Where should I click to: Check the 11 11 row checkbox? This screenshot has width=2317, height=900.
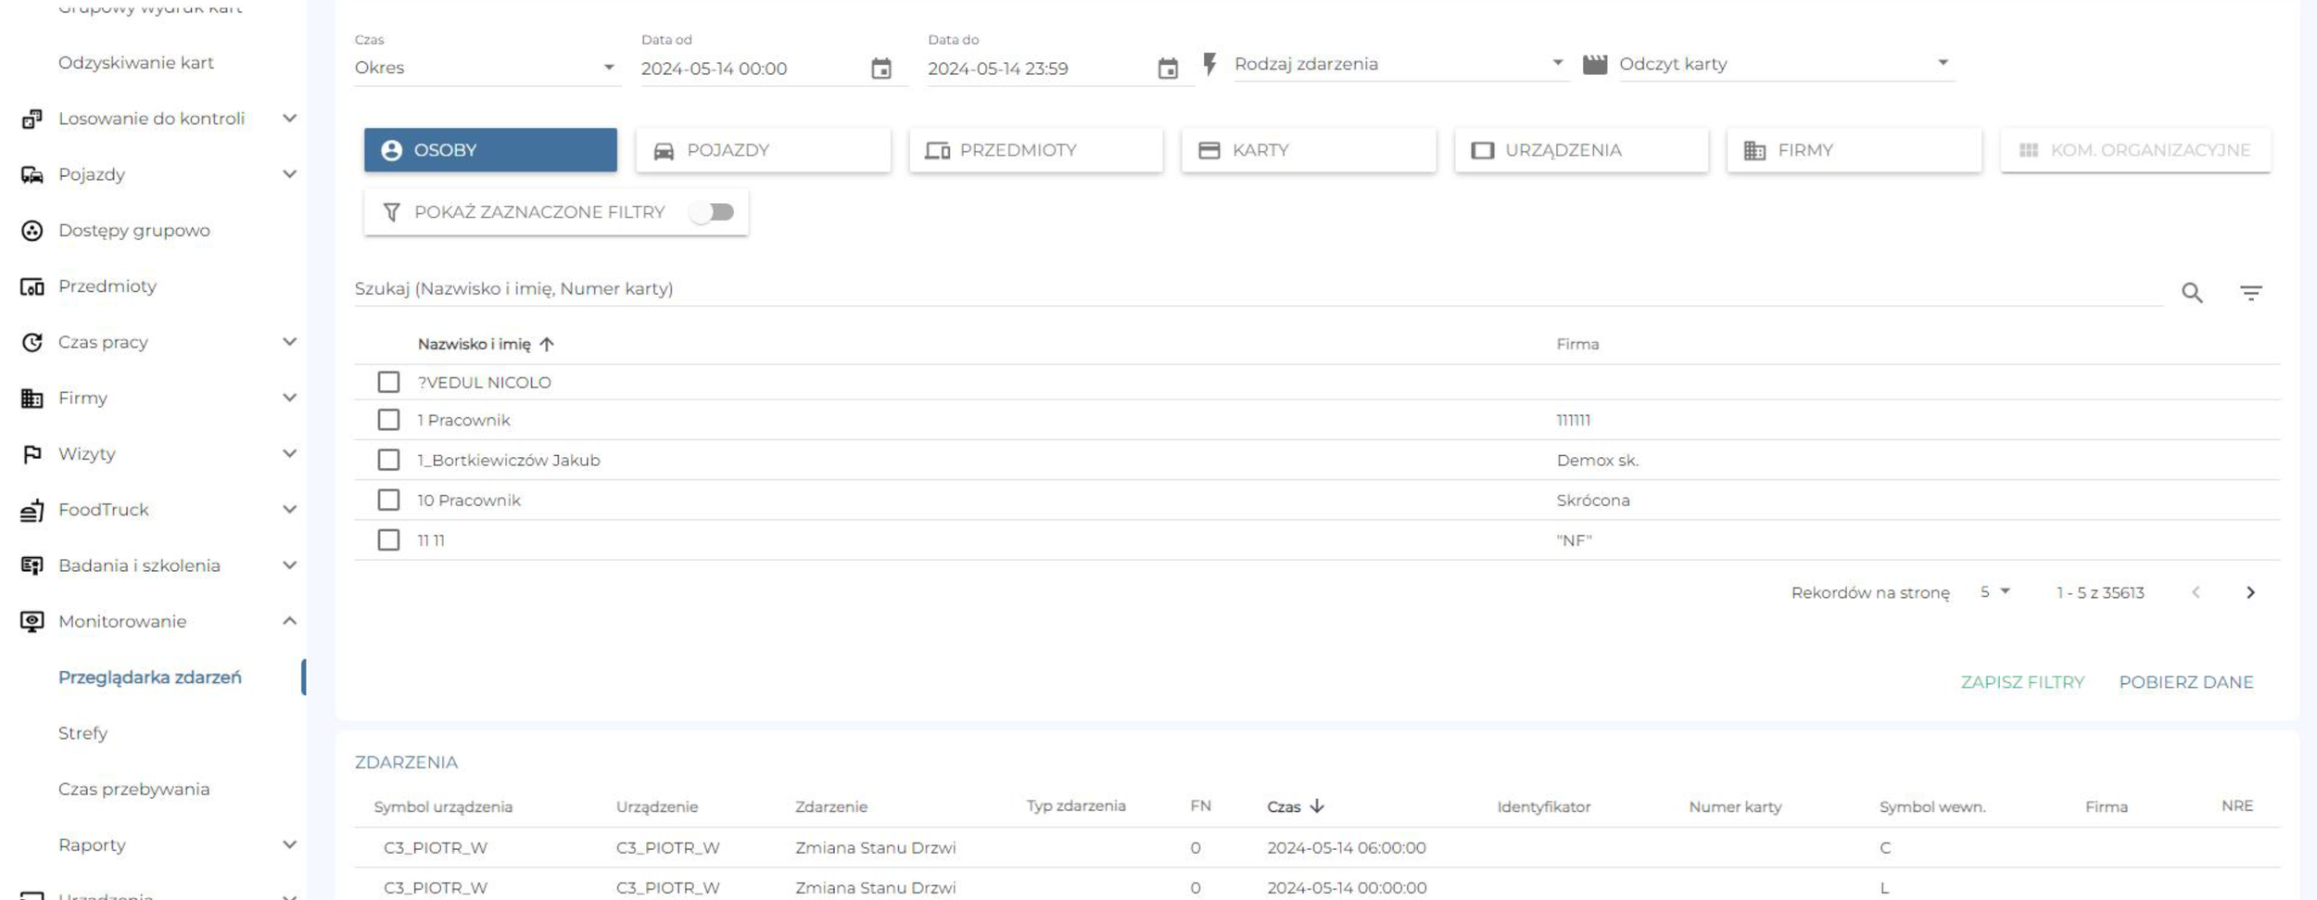[x=388, y=539]
